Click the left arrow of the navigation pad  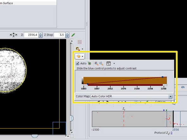pyautogui.click(x=10, y=35)
